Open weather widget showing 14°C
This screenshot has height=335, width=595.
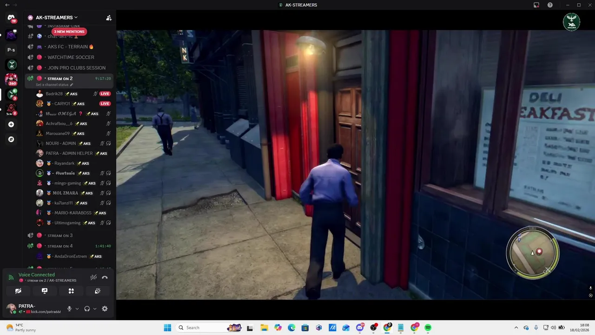(21, 328)
